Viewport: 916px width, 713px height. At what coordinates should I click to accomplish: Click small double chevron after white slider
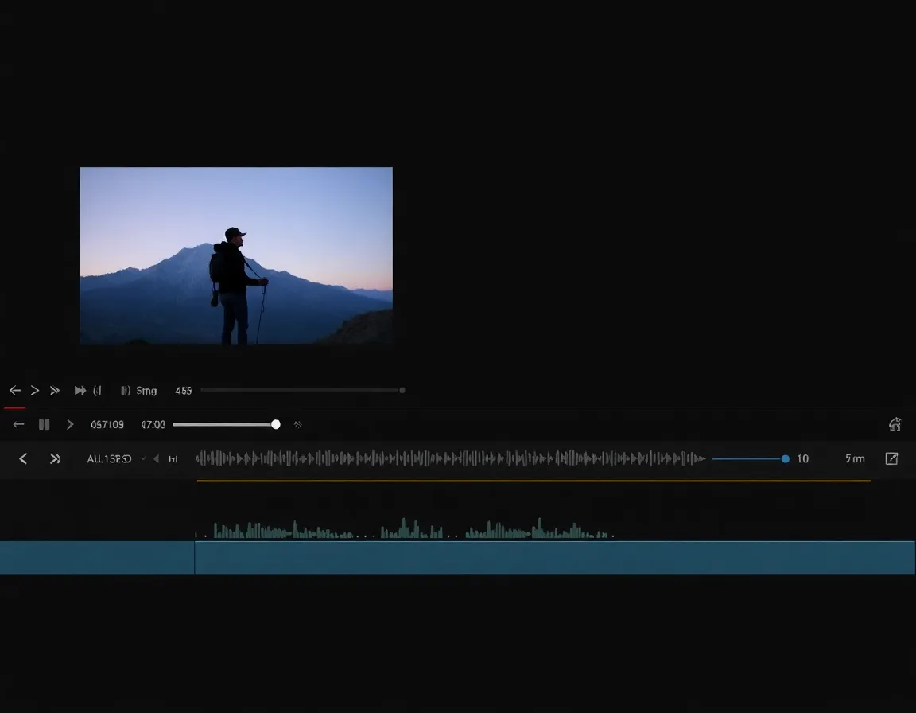point(298,425)
